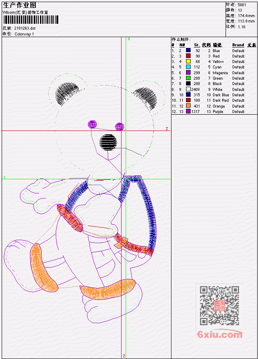Click the Brand column header
The height and width of the screenshot is (359, 258).
[x=238, y=45]
